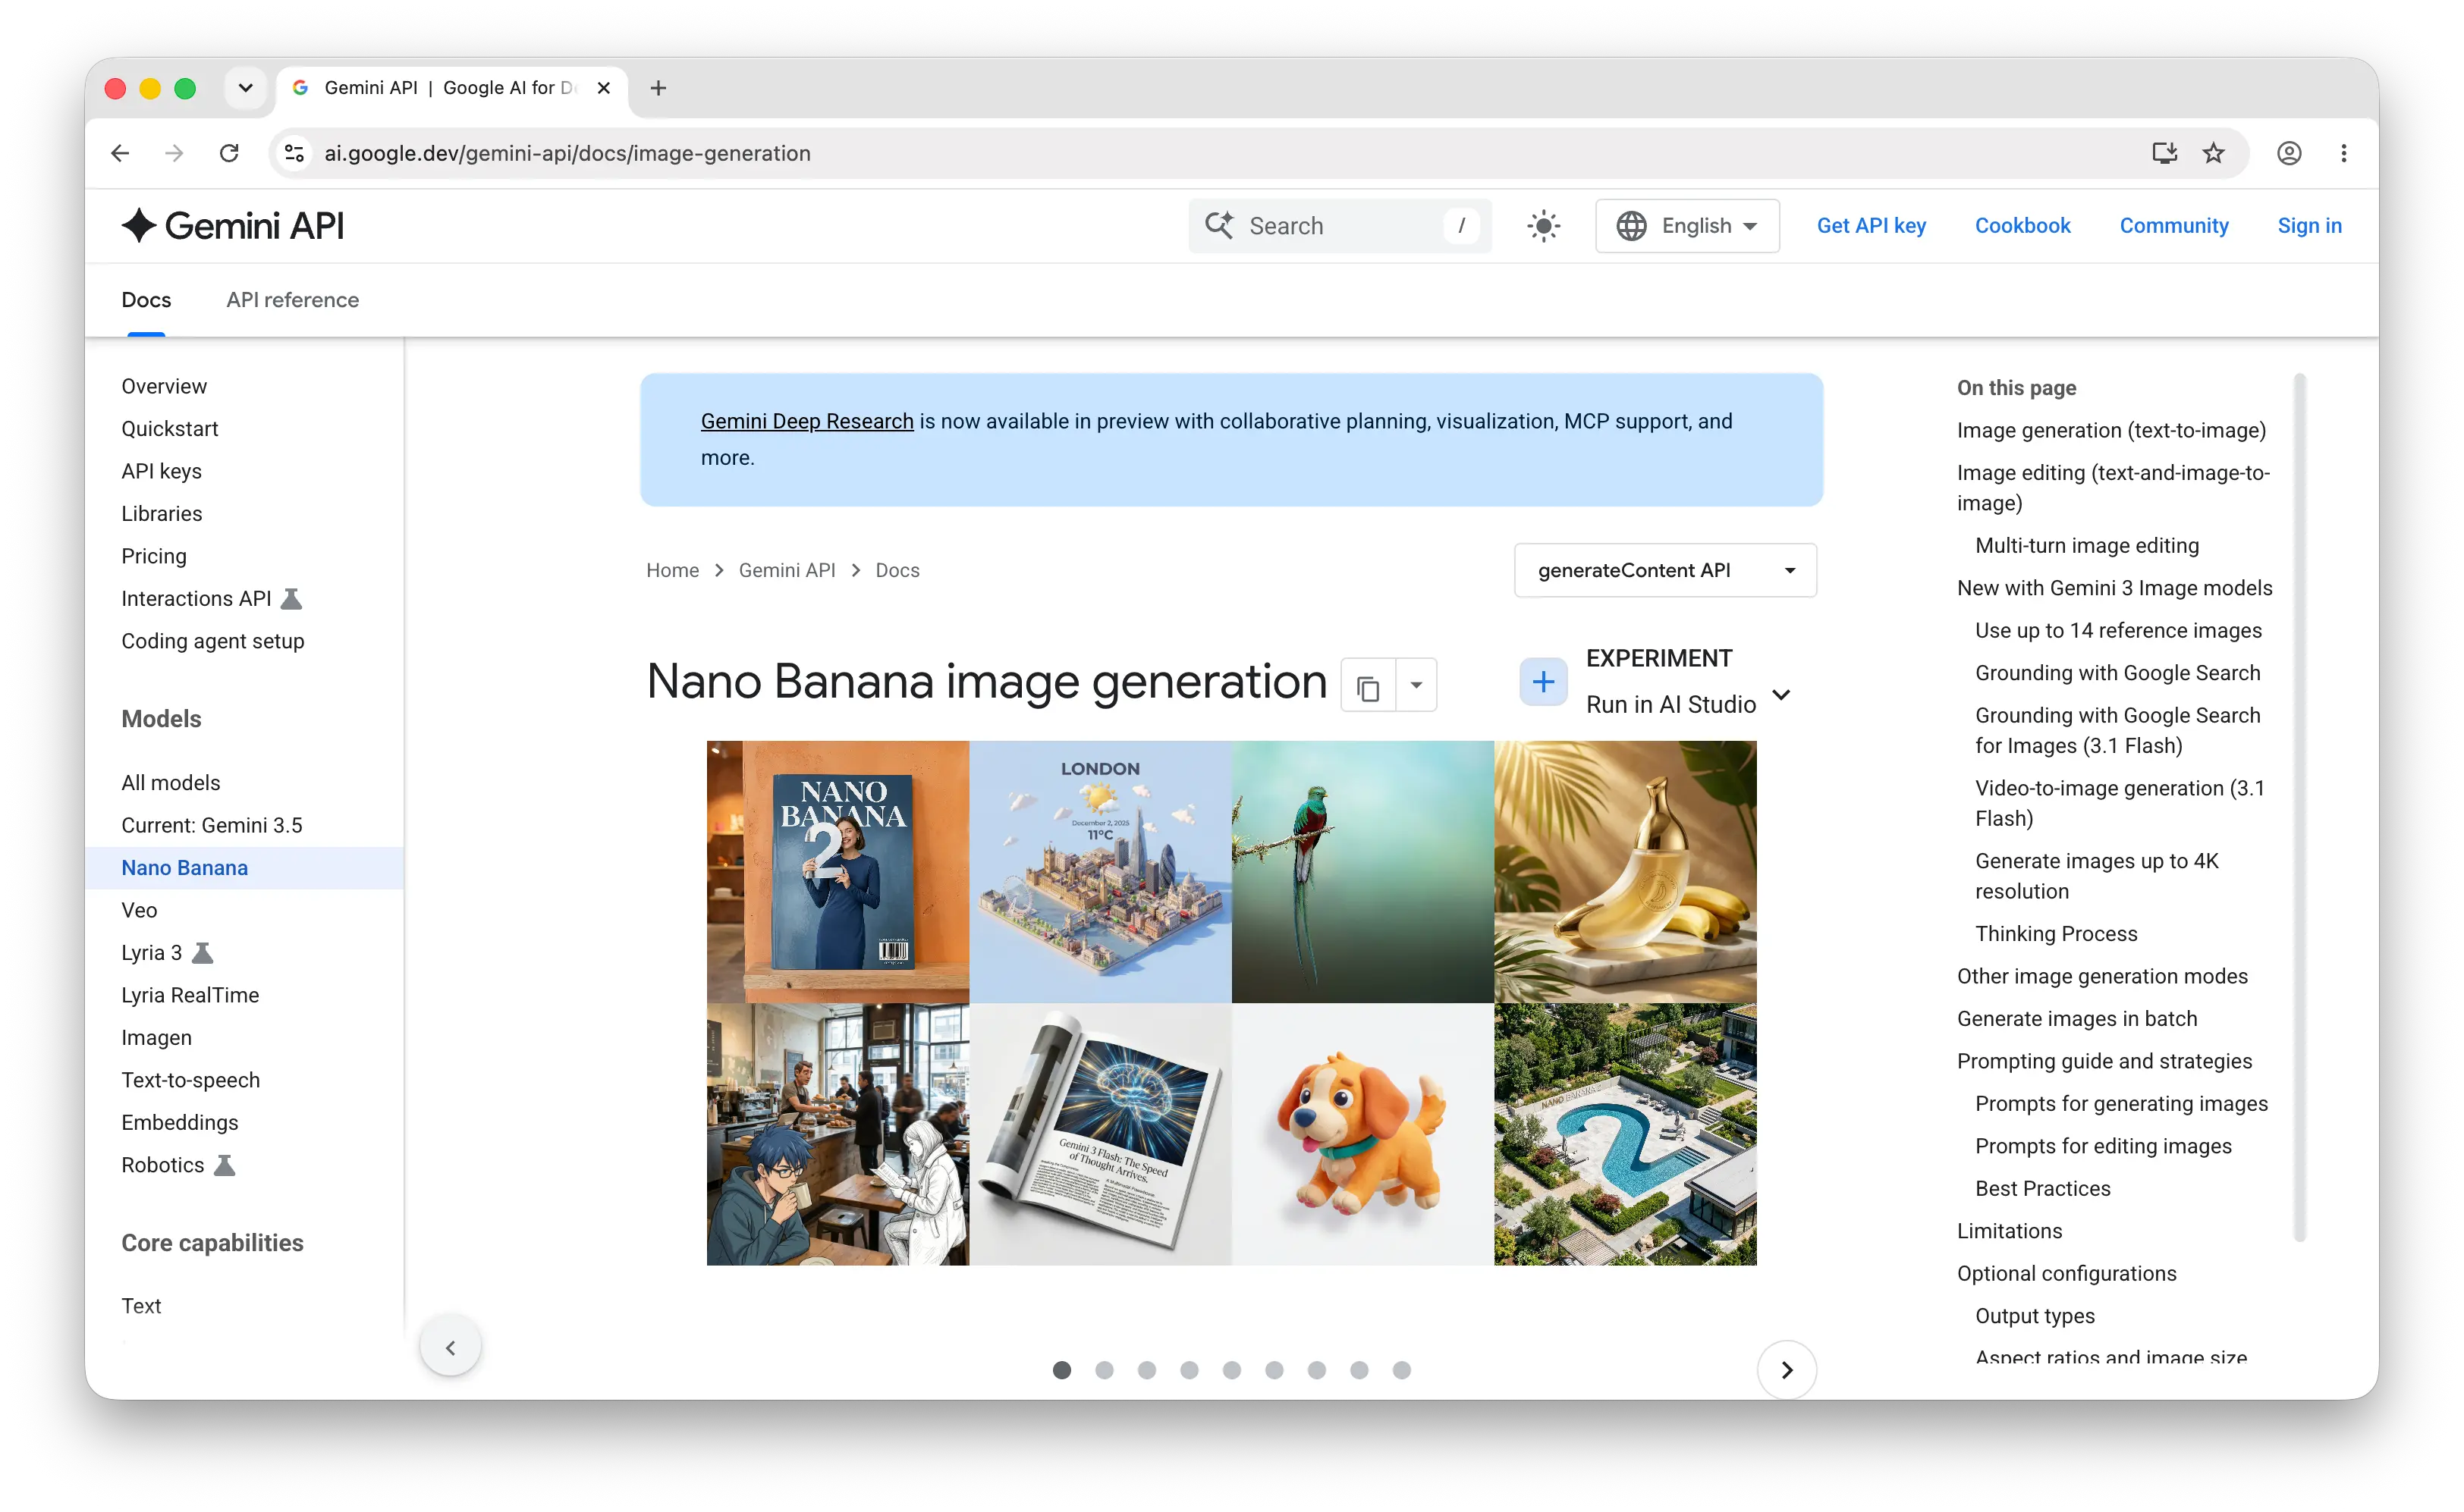
Task: Go to next carousel slide arrow
Action: point(1787,1370)
